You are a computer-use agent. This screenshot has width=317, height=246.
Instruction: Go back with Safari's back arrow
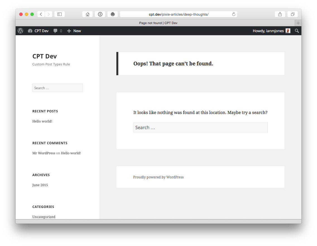(41, 14)
